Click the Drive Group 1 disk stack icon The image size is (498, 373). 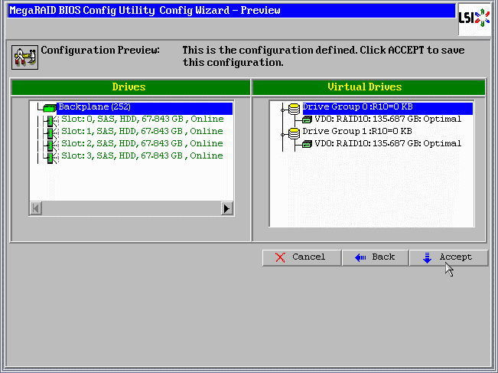click(x=294, y=133)
